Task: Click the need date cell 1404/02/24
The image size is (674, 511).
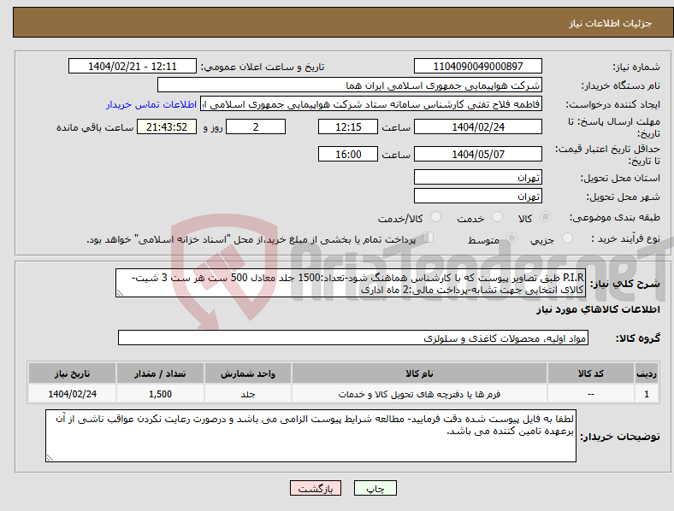Action: [72, 394]
